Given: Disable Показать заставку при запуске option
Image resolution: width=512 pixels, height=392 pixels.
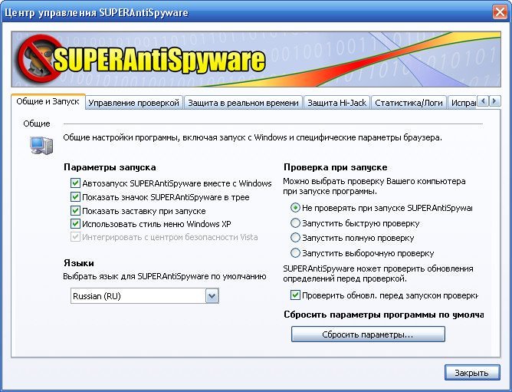Looking at the screenshot, I should pos(75,211).
